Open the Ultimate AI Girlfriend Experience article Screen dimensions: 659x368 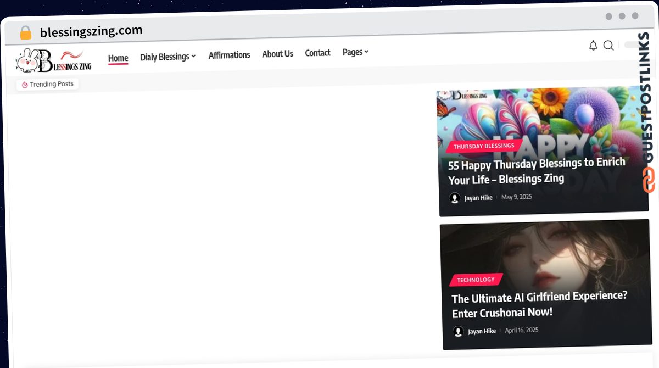[x=539, y=304]
